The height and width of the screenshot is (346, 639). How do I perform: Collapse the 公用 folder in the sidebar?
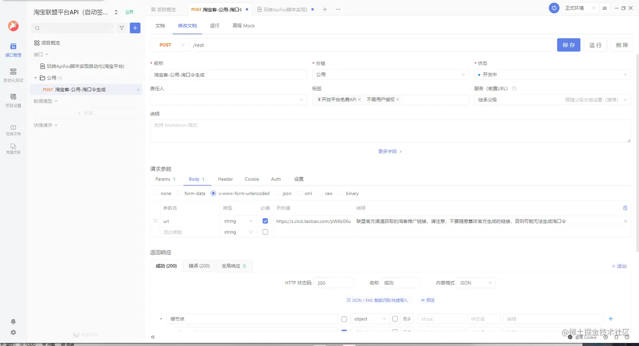tap(36, 78)
